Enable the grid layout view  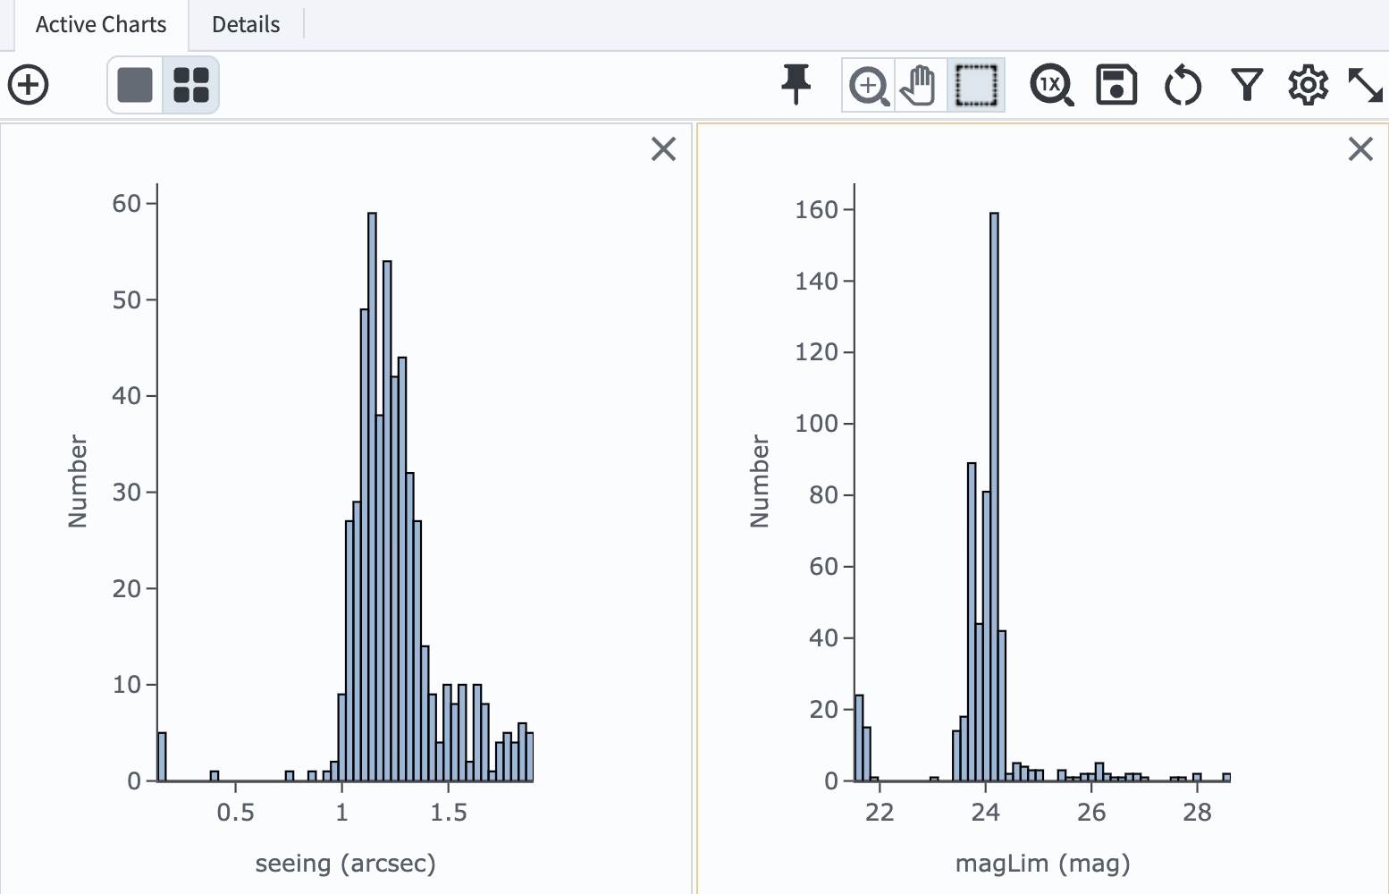191,84
